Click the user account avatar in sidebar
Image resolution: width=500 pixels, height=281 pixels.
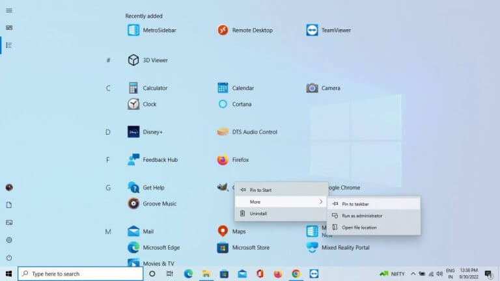coord(9,187)
